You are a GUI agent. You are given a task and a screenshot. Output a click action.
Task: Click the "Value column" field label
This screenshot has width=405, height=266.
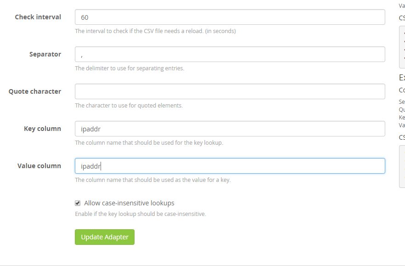coord(39,166)
